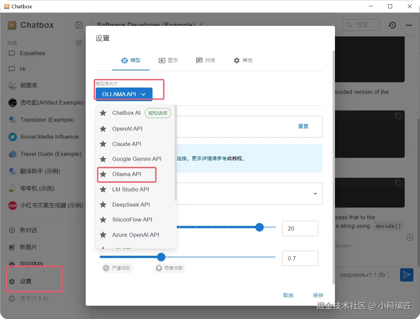Click the 搜索 search box in header
Image resolution: width=420 pixels, height=319 pixels.
[x=361, y=25]
